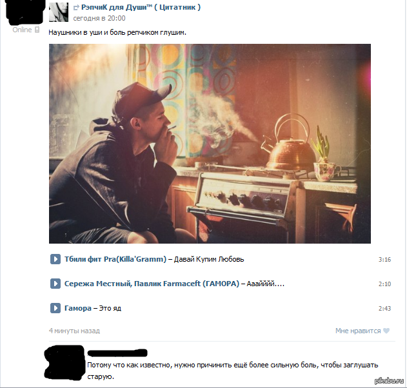Open the Гамора artist link
The height and width of the screenshot is (388, 407).
pos(78,308)
